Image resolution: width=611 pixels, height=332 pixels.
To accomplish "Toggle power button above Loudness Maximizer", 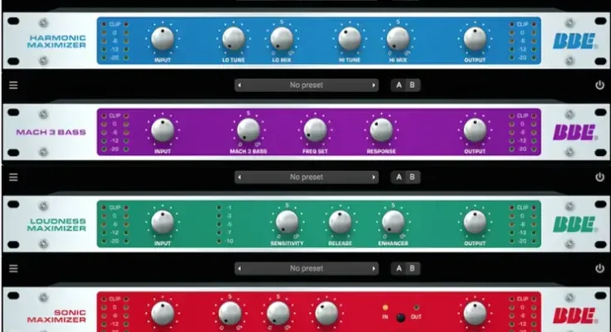I will [599, 177].
